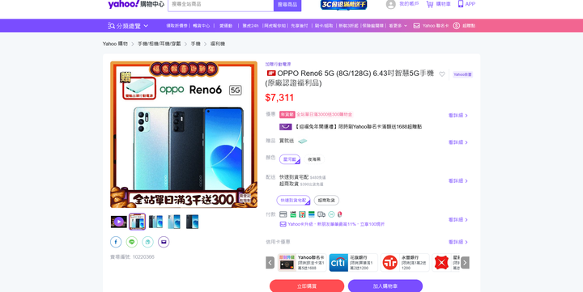Add product to favorites heart icon
Image resolution: width=583 pixels, height=292 pixels.
point(442,74)
